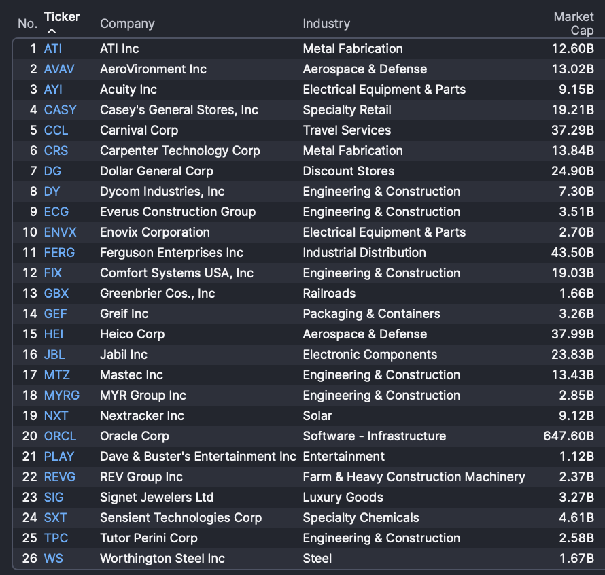This screenshot has width=605, height=575.
Task: Click the ascending sort arrow under Ticker
Action: tap(51, 31)
